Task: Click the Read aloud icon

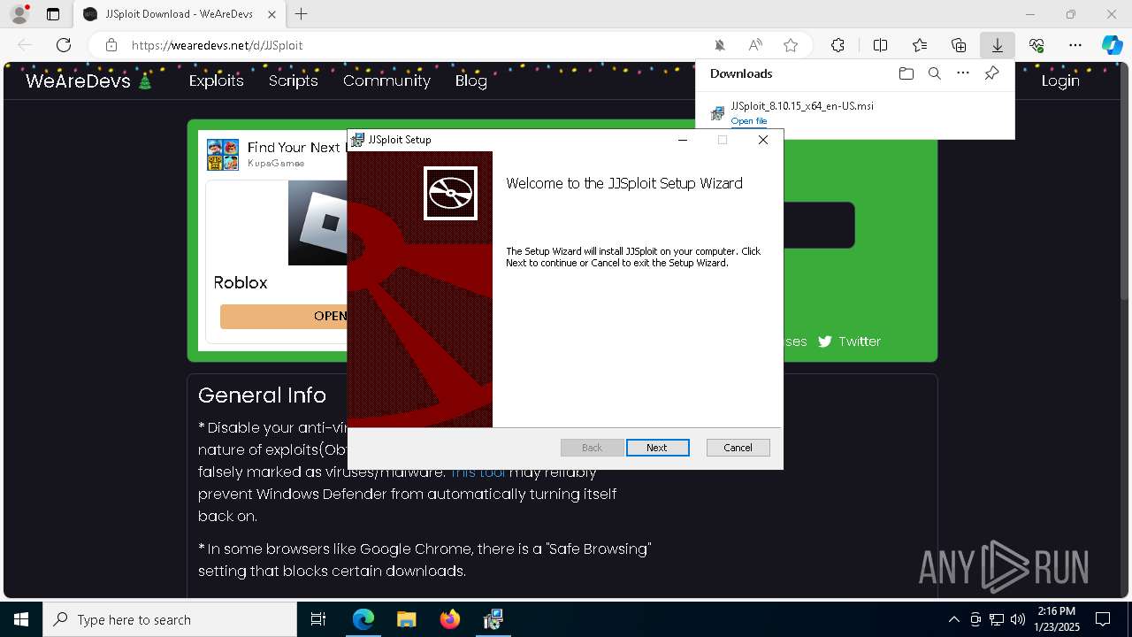Action: (x=755, y=45)
